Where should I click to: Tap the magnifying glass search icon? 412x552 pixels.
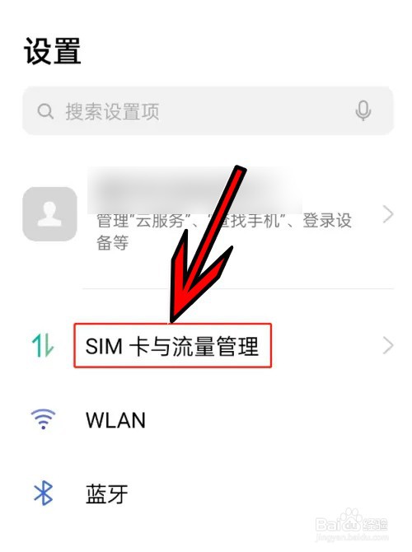click(45, 111)
